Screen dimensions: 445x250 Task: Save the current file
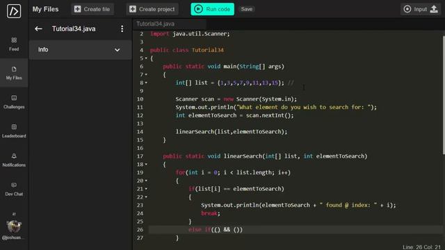click(247, 9)
